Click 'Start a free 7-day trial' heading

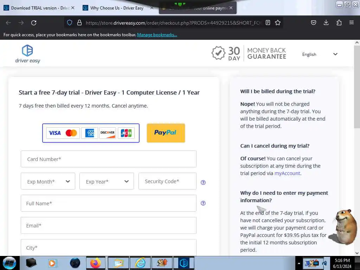pyautogui.click(x=109, y=92)
